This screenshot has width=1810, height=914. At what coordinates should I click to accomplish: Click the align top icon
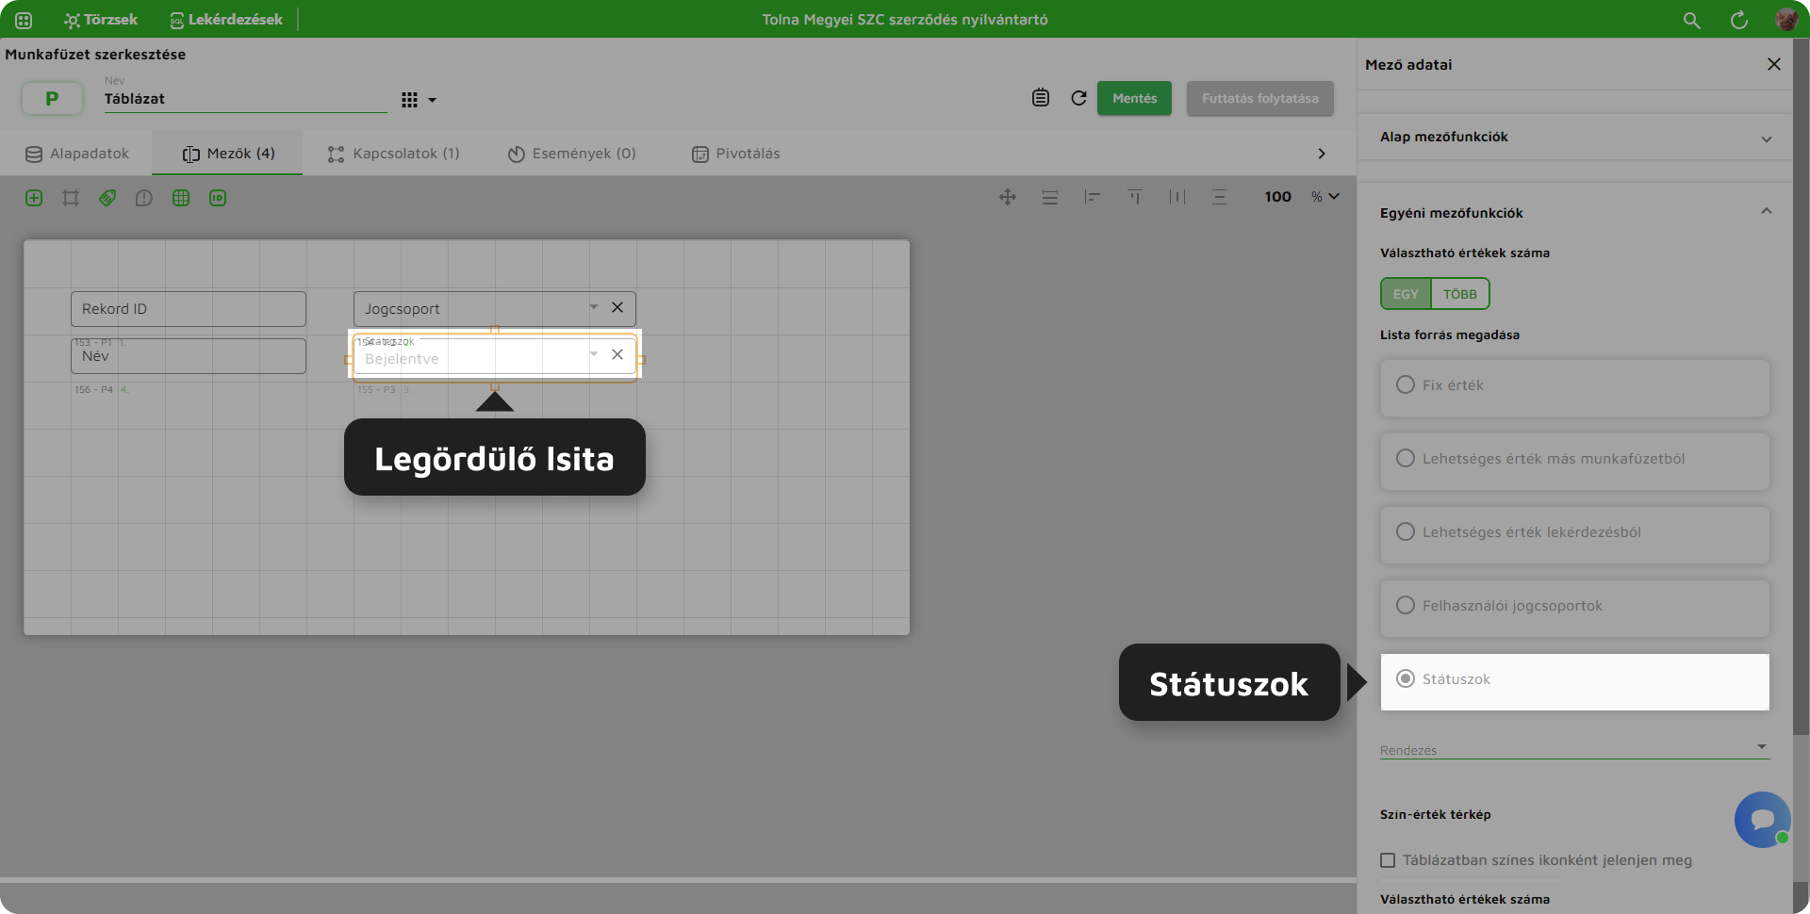(x=1135, y=197)
